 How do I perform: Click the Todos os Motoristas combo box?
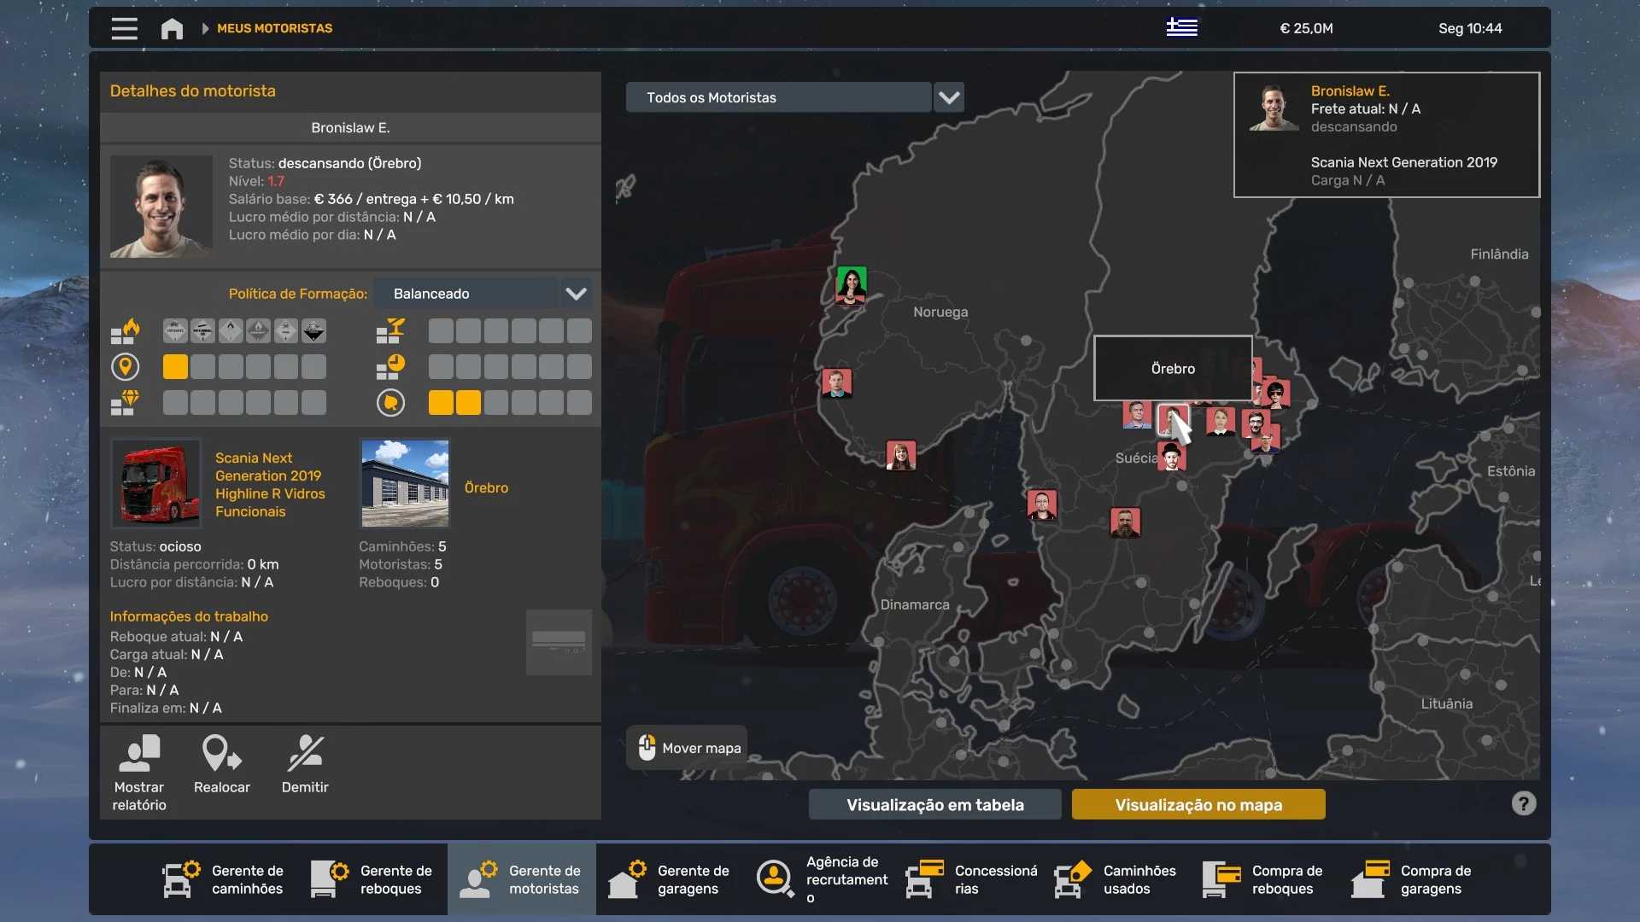click(x=777, y=97)
